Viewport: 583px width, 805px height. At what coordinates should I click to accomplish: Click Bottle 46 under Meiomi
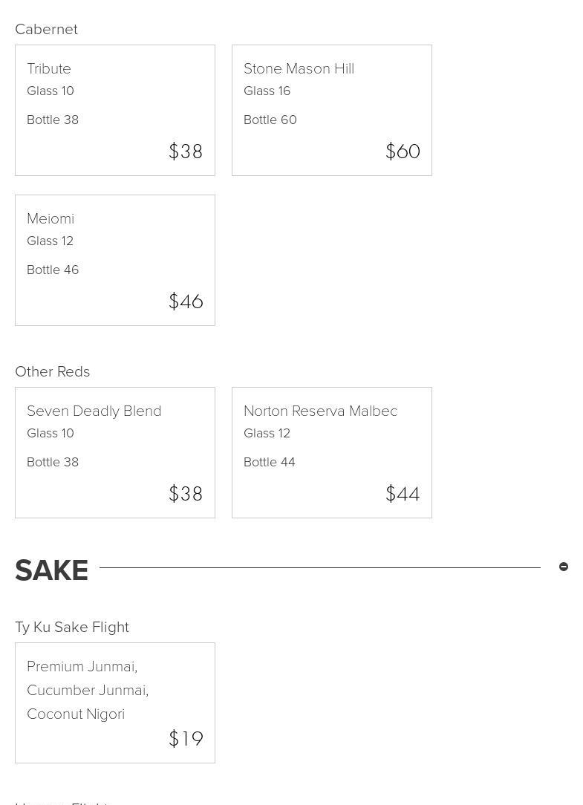click(x=53, y=270)
